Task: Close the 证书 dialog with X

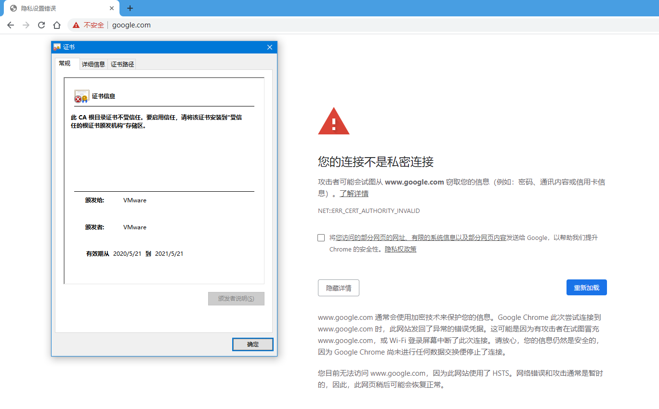Action: (270, 47)
